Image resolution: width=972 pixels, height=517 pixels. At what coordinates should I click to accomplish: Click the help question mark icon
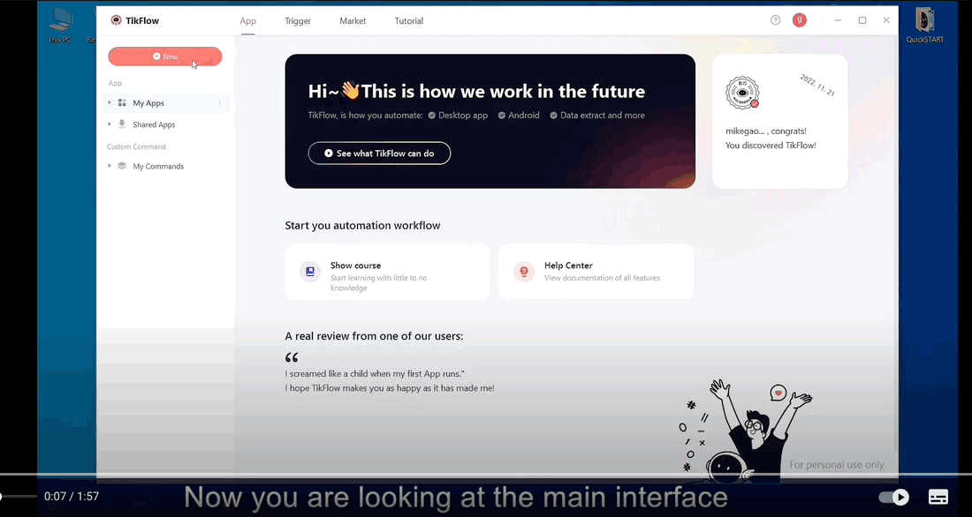click(x=776, y=20)
